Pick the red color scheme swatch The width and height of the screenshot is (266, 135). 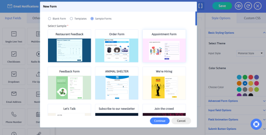pyautogui.click(x=251, y=77)
